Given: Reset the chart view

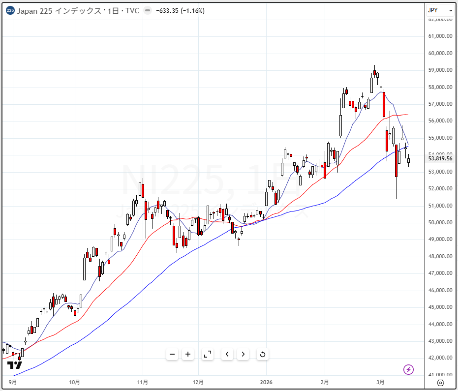Looking at the screenshot, I should (x=262, y=354).
